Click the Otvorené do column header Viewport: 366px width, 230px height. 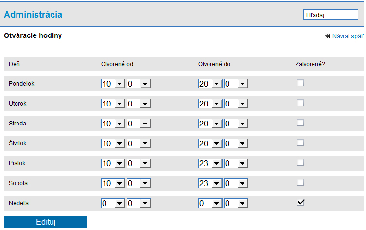point(214,64)
